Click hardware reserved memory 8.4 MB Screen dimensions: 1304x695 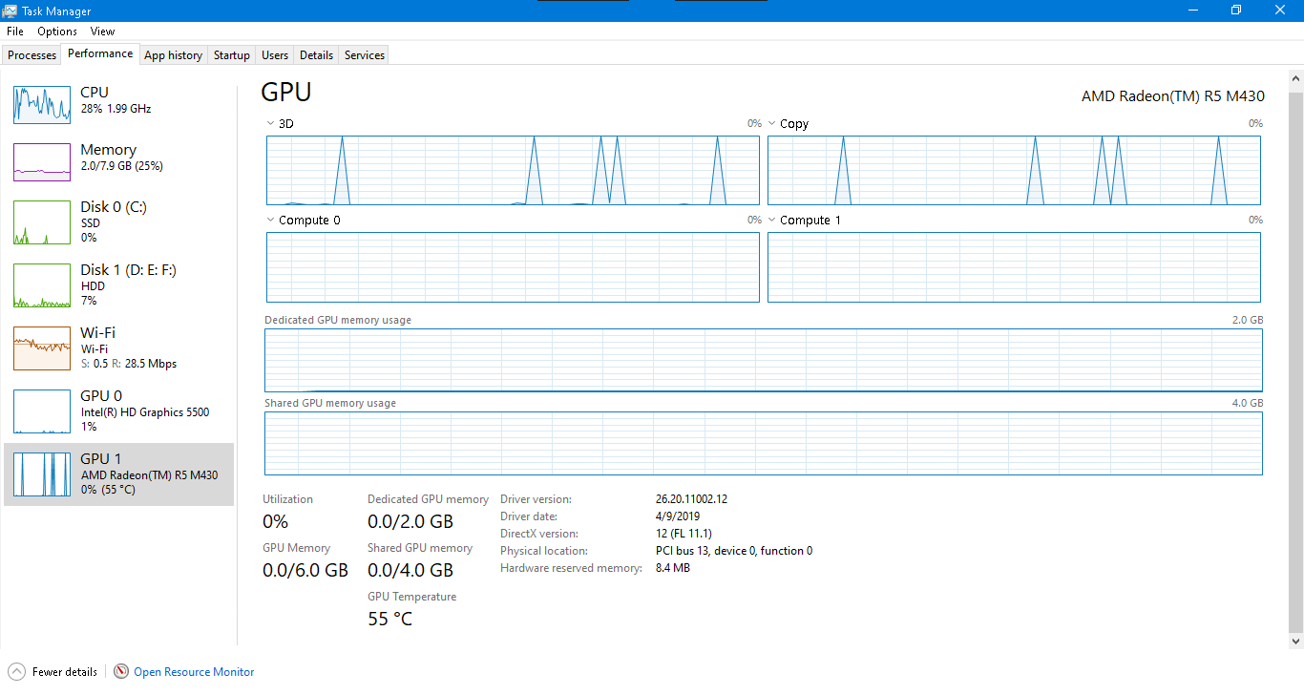pos(673,568)
